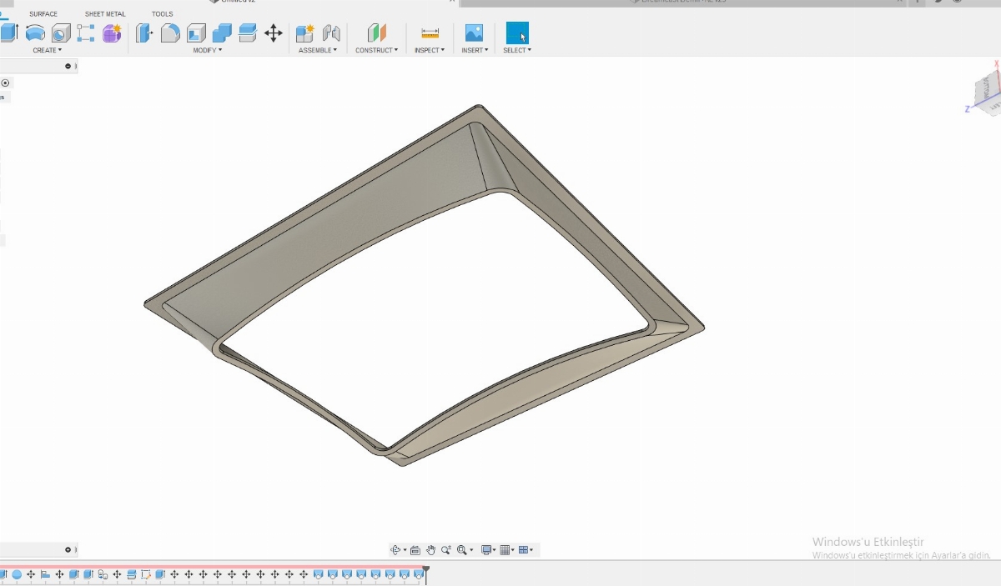Select the Fillet tool in Modify
The image size is (1001, 586).
click(x=170, y=33)
